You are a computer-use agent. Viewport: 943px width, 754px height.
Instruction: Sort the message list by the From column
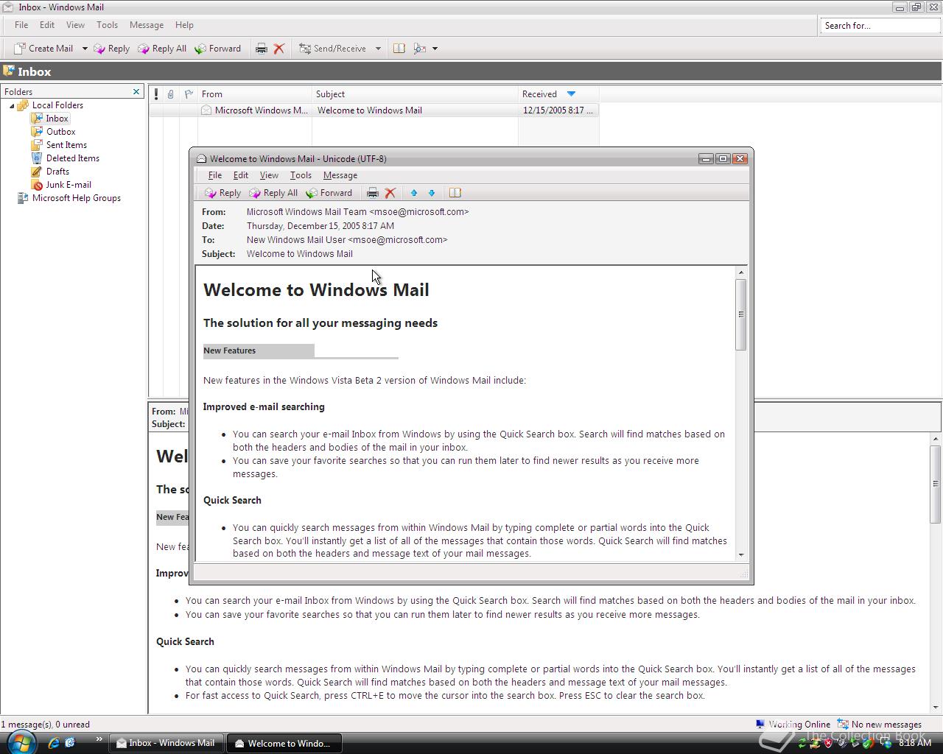tap(255, 94)
